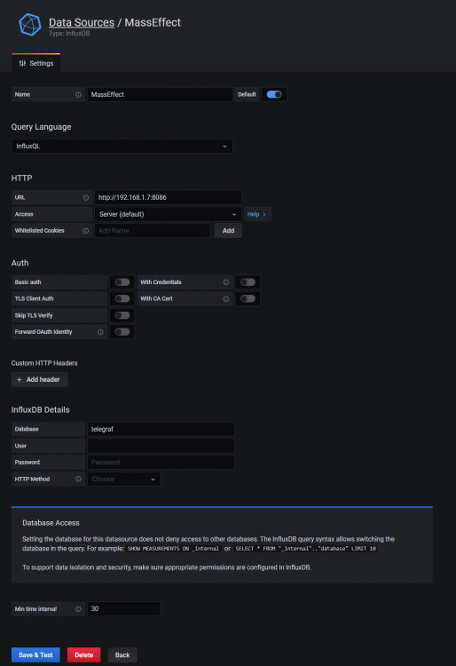Enable the Basic auth toggle
The height and width of the screenshot is (666, 456).
[x=122, y=282]
